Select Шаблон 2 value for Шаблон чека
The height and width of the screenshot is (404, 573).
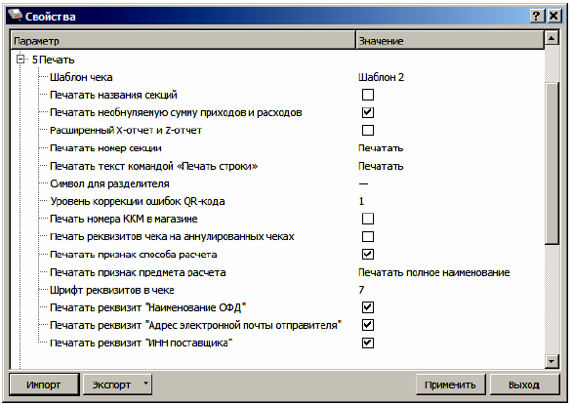tap(381, 77)
